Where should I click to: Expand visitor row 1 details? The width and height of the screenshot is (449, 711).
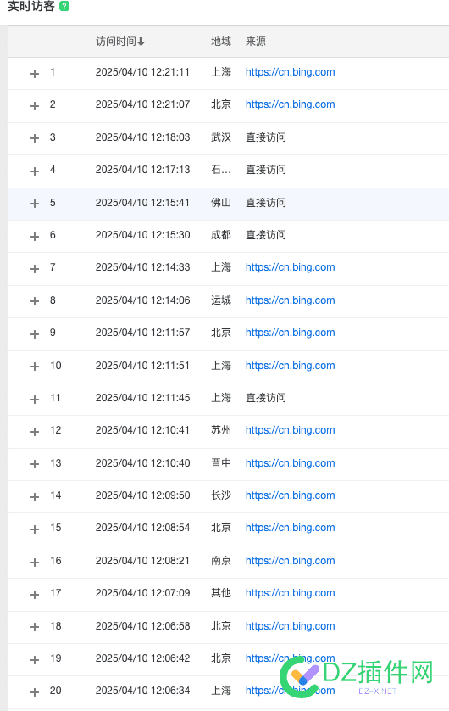click(x=35, y=74)
